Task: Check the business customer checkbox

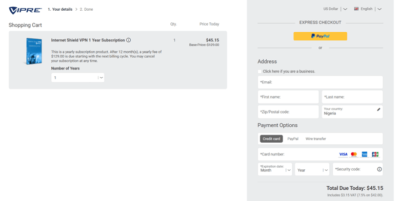Action: 259,72
